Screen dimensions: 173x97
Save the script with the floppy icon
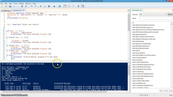pos(10,6)
